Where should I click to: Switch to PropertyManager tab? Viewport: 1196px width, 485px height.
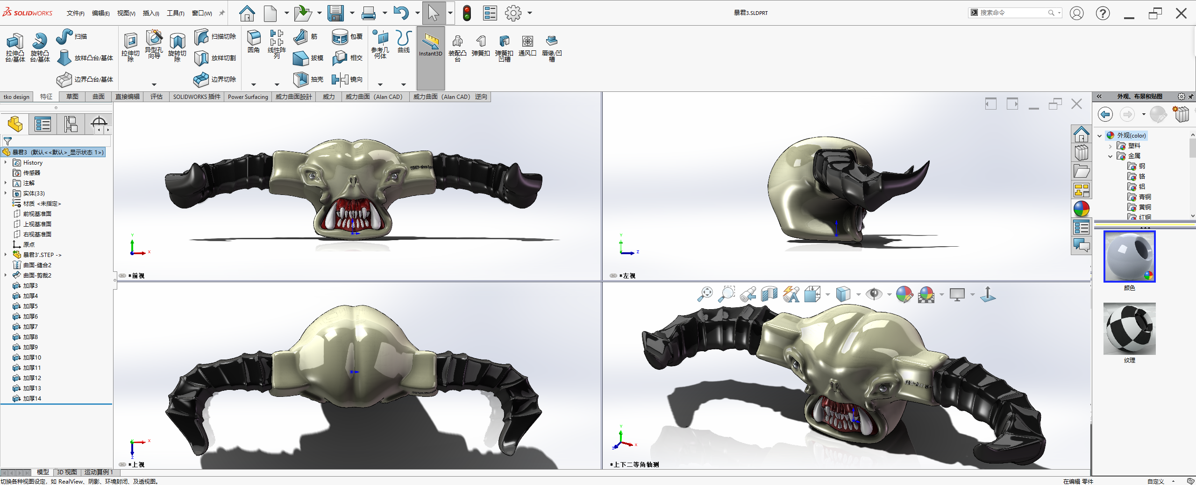pyautogui.click(x=43, y=124)
